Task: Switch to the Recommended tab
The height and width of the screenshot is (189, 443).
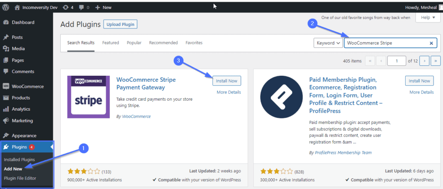Action: pos(163,43)
